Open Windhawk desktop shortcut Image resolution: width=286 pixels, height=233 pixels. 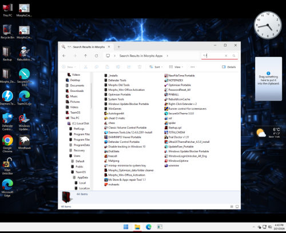pyautogui.click(x=24, y=142)
